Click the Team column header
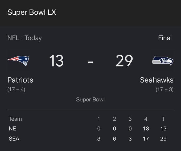Viewport: 181px width, 151px height. point(15,119)
